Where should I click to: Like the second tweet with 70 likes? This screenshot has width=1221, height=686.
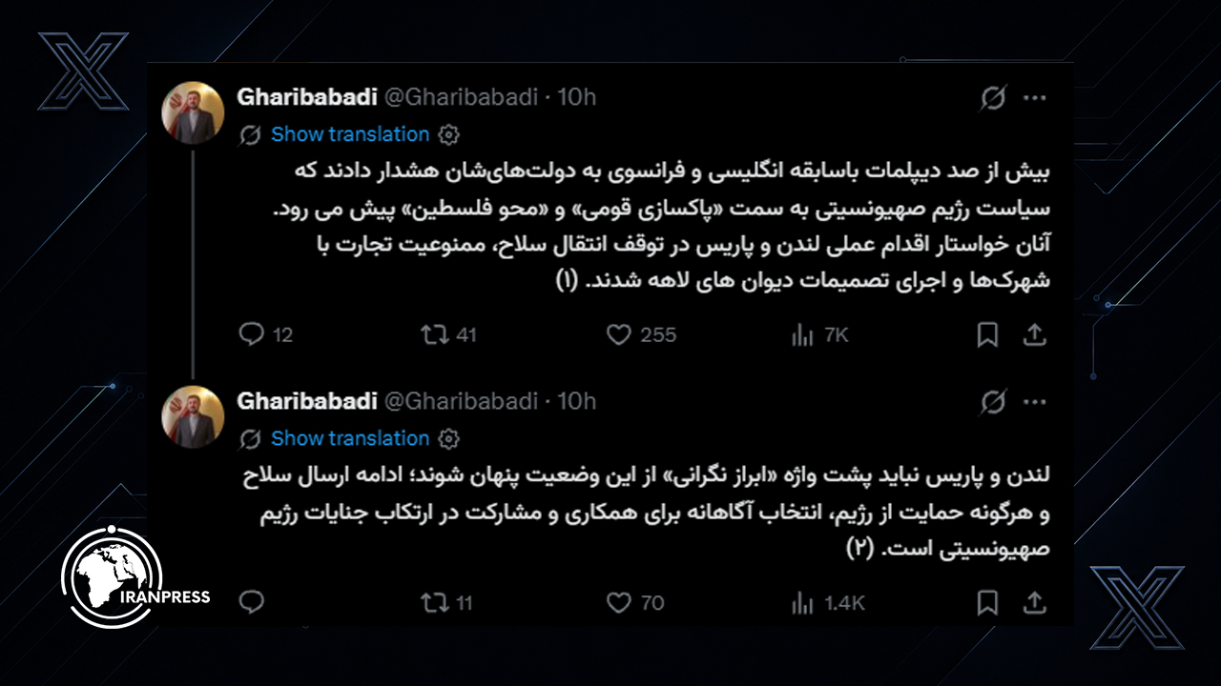[x=619, y=602]
